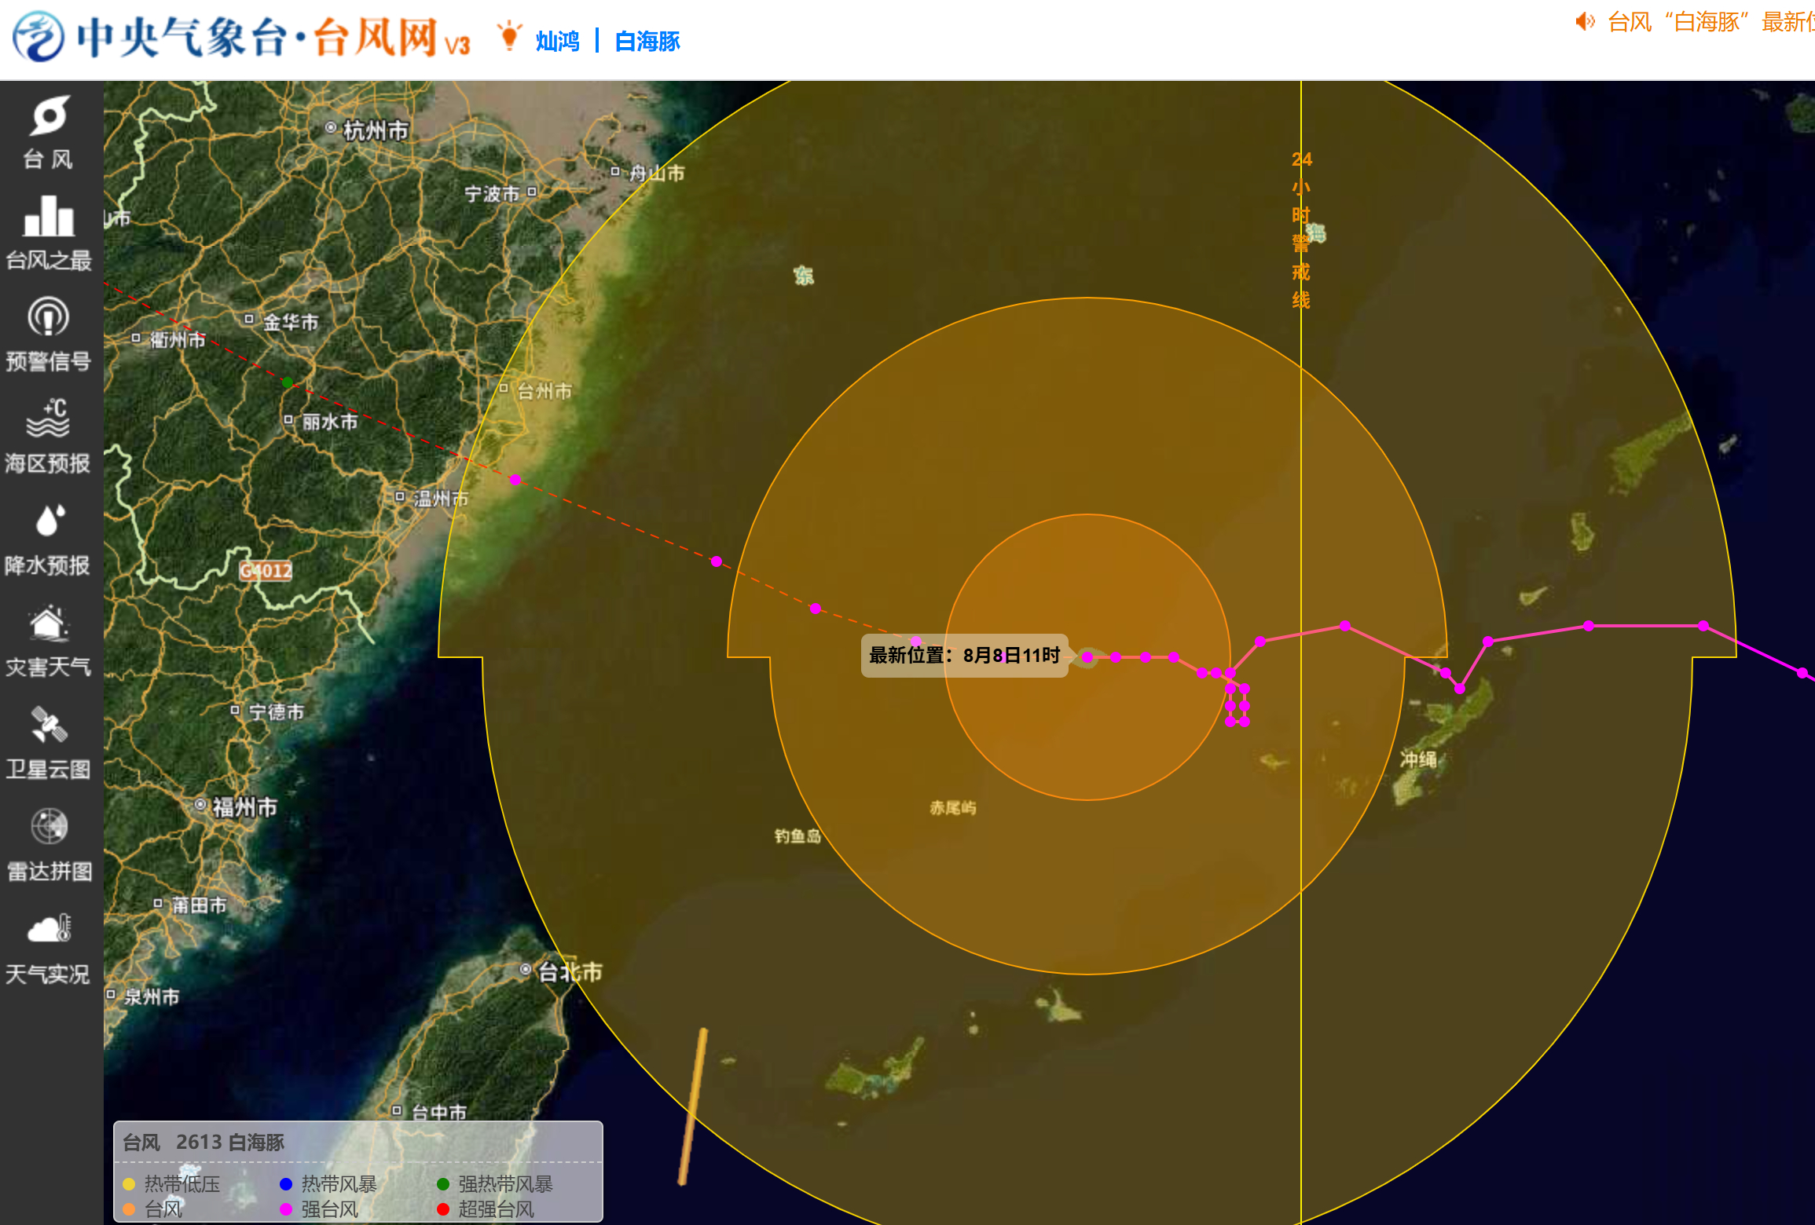Click the 冲绳 island label

tap(1417, 759)
